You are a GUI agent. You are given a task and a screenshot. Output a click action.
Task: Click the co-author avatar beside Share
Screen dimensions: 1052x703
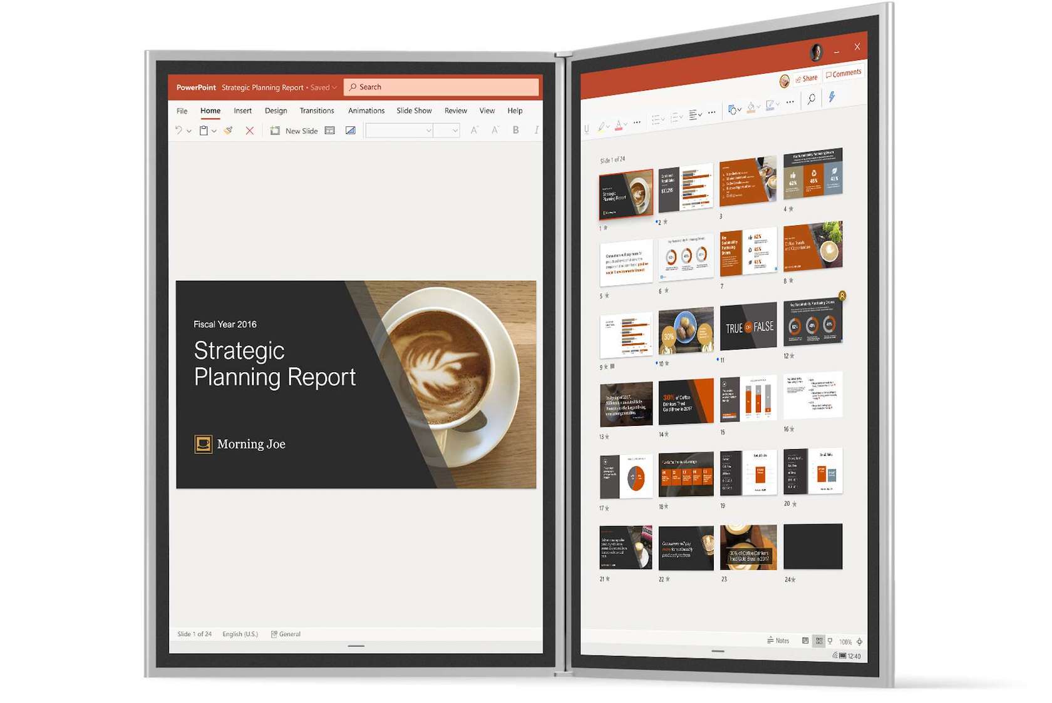click(785, 81)
